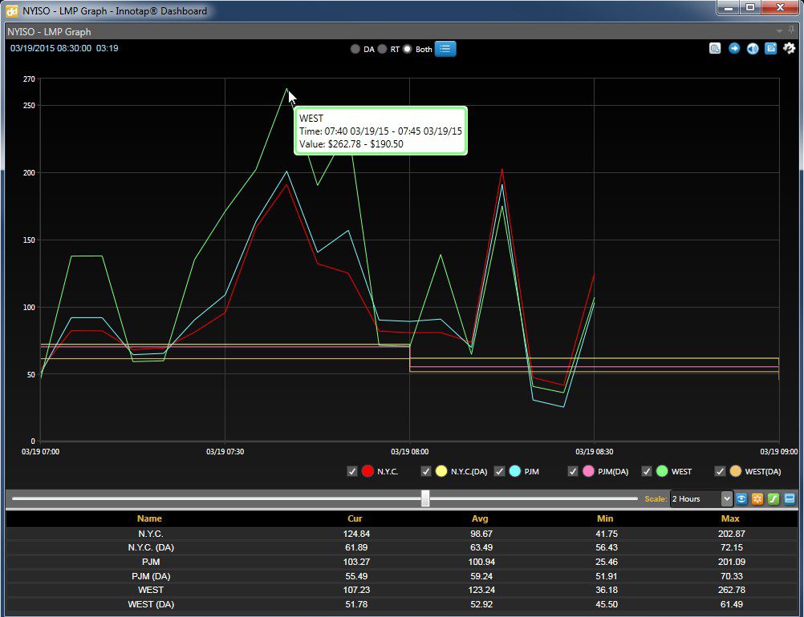This screenshot has width=804, height=617.
Task: Click the blue eye icon near Scale
Action: [741, 498]
